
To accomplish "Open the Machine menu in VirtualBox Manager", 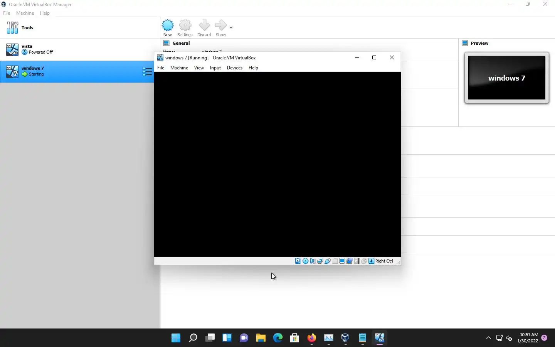I will [25, 13].
